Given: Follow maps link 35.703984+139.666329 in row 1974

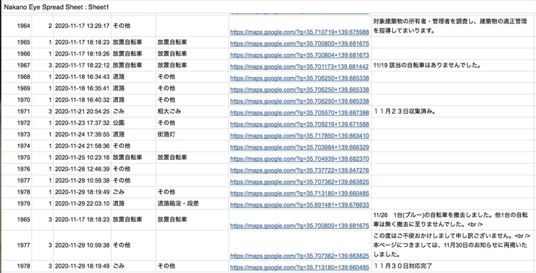Looking at the screenshot, I should [x=299, y=147].
